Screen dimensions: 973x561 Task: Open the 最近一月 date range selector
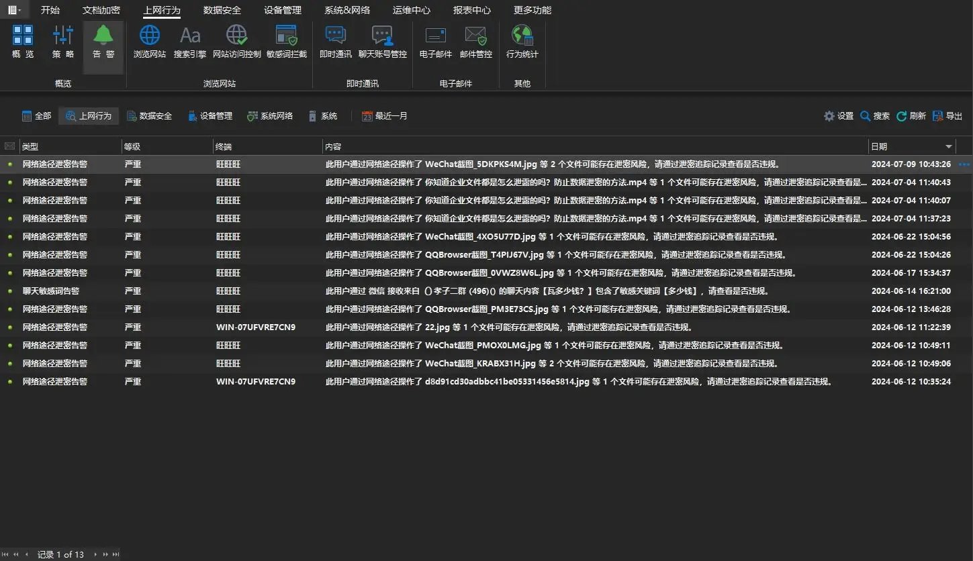click(x=385, y=116)
